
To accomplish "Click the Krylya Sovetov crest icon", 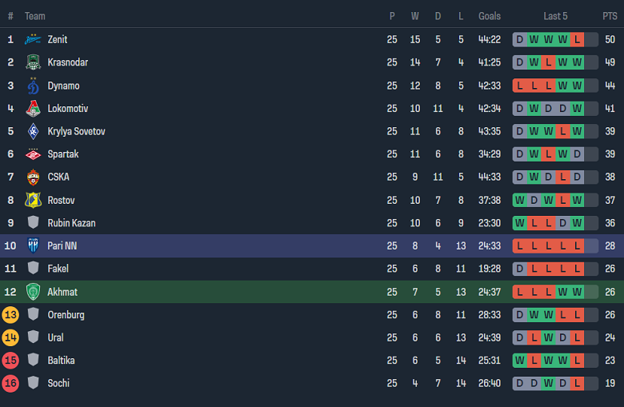I will pyautogui.click(x=33, y=131).
